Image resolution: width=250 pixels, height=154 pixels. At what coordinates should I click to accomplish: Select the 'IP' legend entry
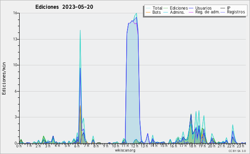(x=225, y=8)
